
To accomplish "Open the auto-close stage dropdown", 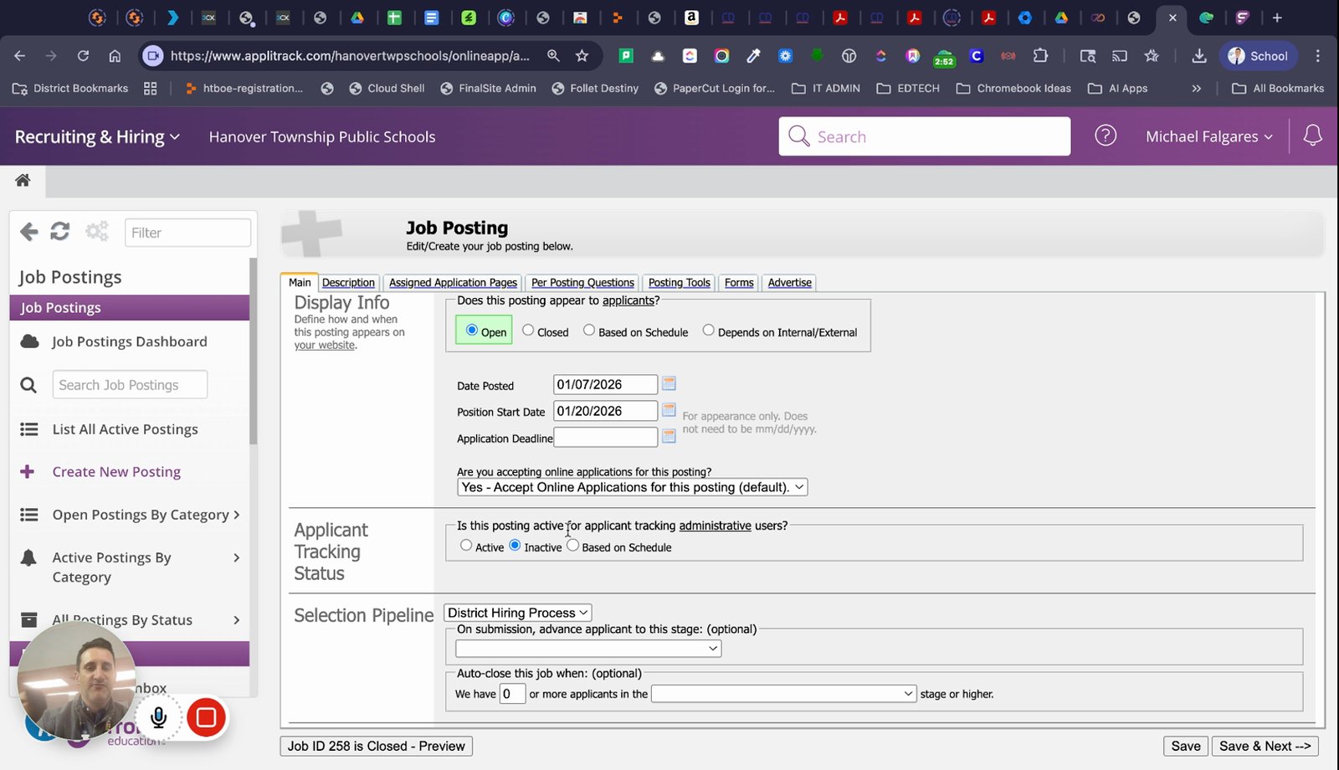I will 783,694.
